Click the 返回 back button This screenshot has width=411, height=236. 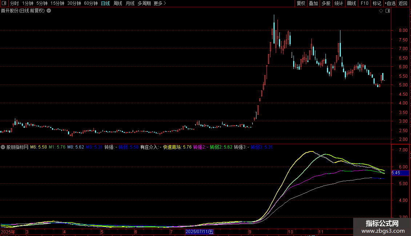pyautogui.click(x=403, y=3)
